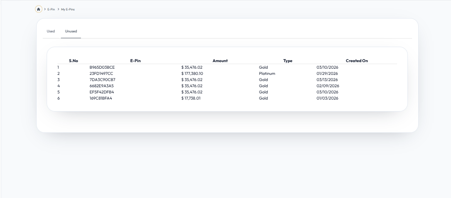This screenshot has height=198, width=451.
Task: Click the home breadcrumb icon
Action: pos(39,9)
